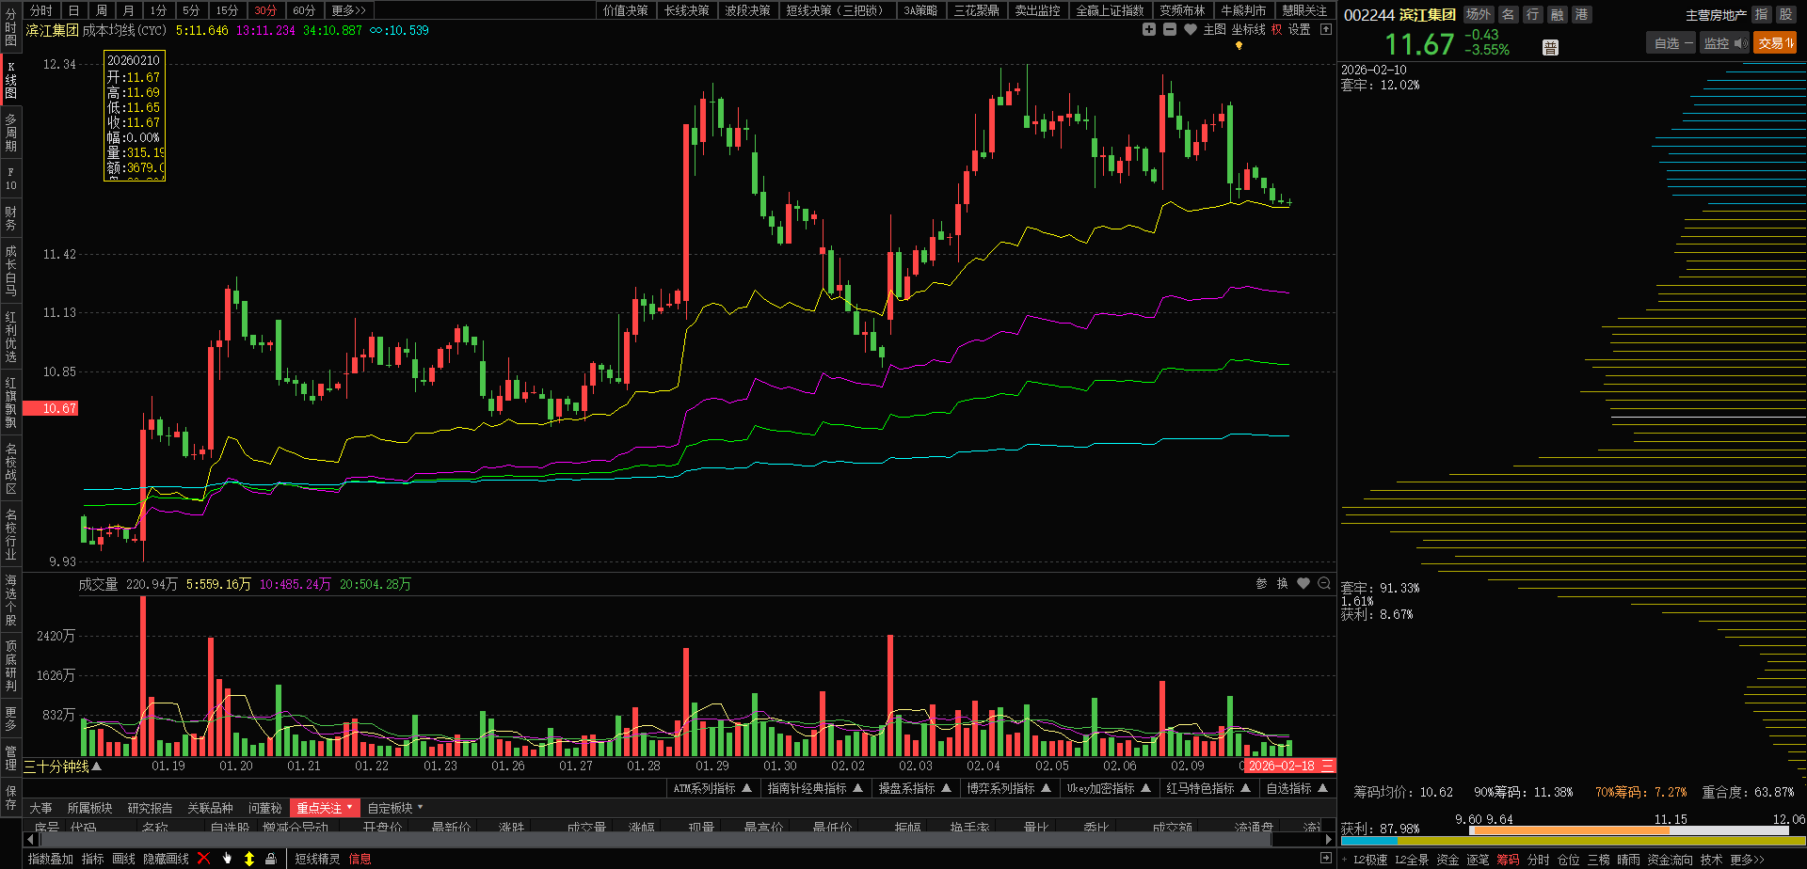
Task: Click the up-arrow box icon beside 设置
Action: pyautogui.click(x=1326, y=29)
